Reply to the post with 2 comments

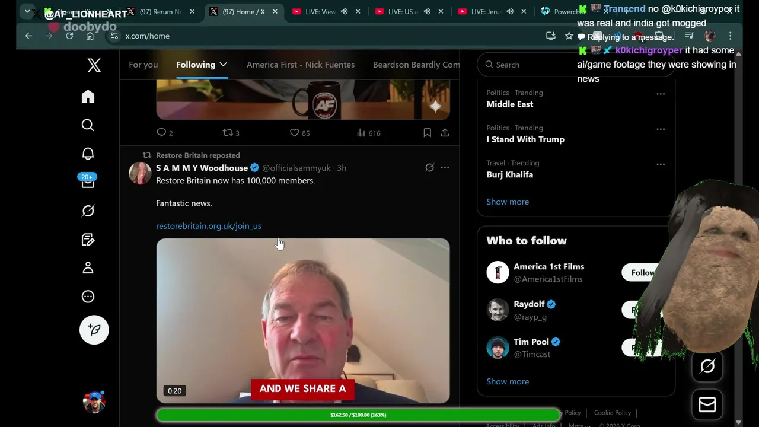(164, 133)
